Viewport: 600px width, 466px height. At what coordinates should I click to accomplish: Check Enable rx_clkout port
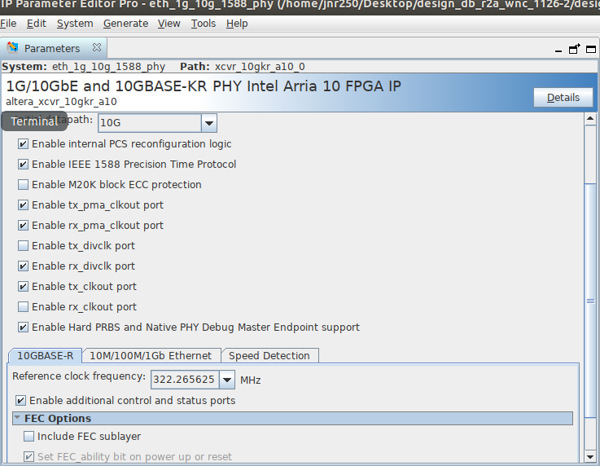pyautogui.click(x=23, y=306)
